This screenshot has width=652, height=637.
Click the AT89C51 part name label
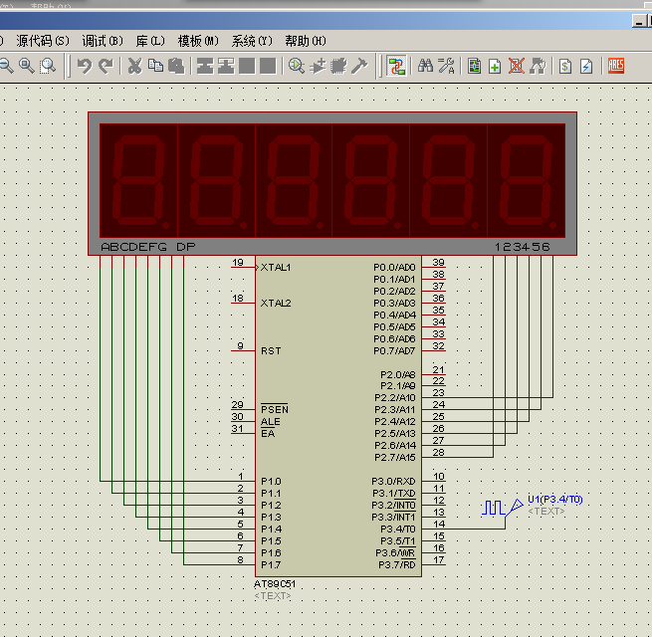click(x=275, y=584)
